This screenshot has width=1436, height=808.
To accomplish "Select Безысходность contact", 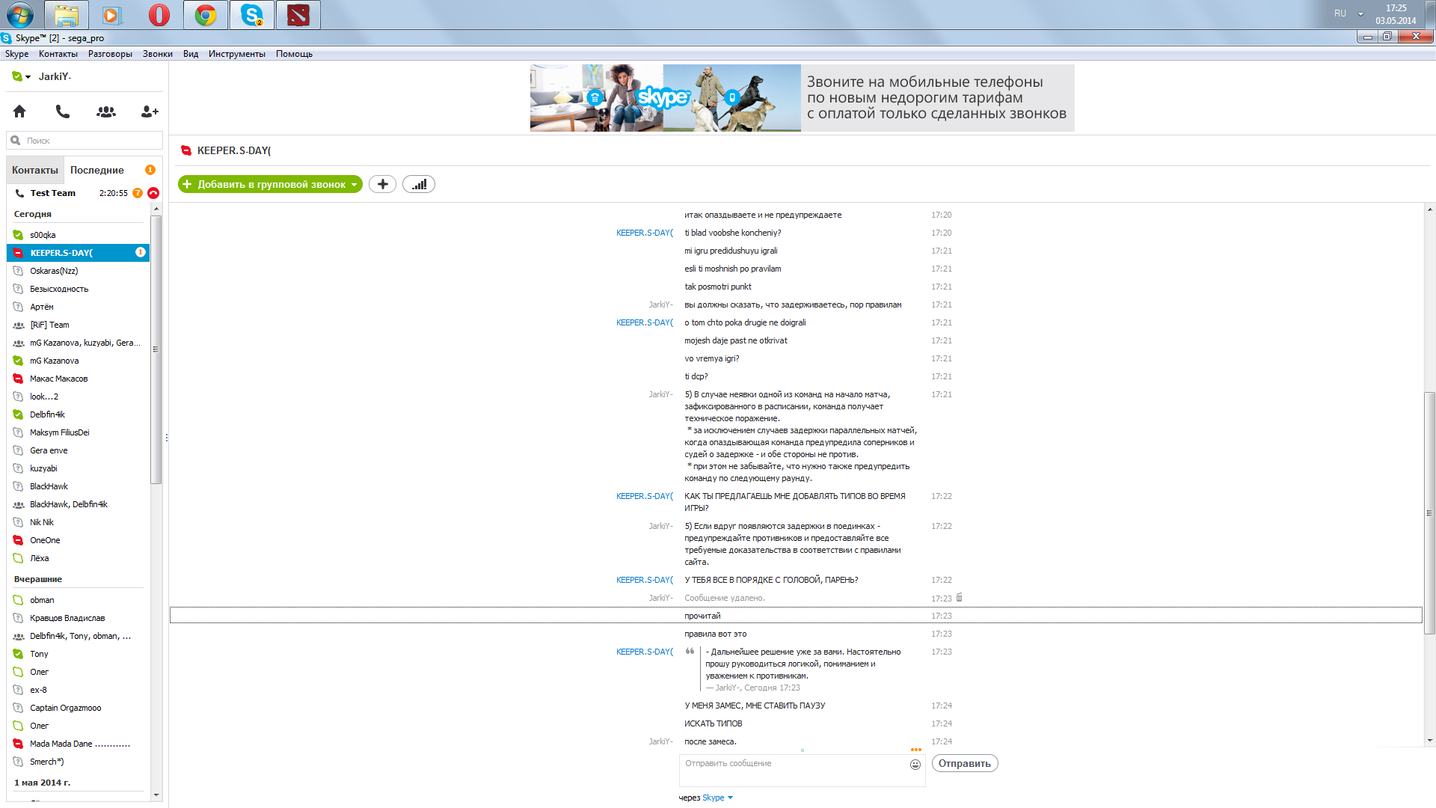I will (78, 289).
